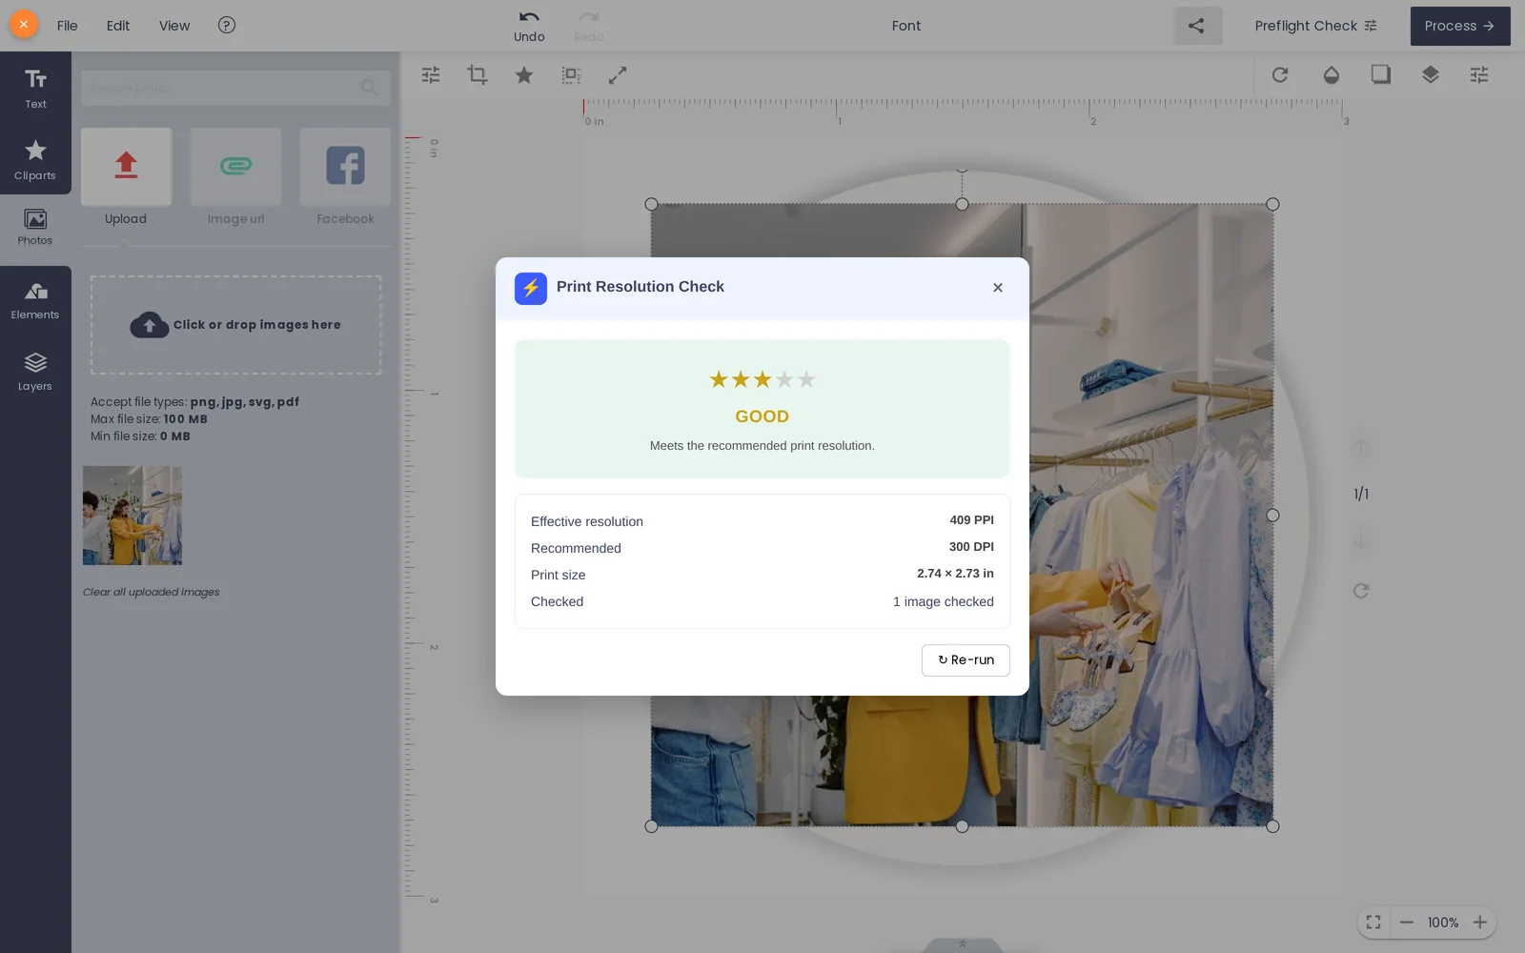The width and height of the screenshot is (1525, 953).
Task: Click the Undo button
Action: click(529, 26)
